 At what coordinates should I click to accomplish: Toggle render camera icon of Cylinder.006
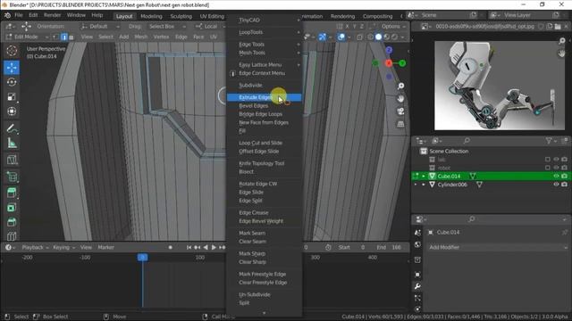(564, 185)
